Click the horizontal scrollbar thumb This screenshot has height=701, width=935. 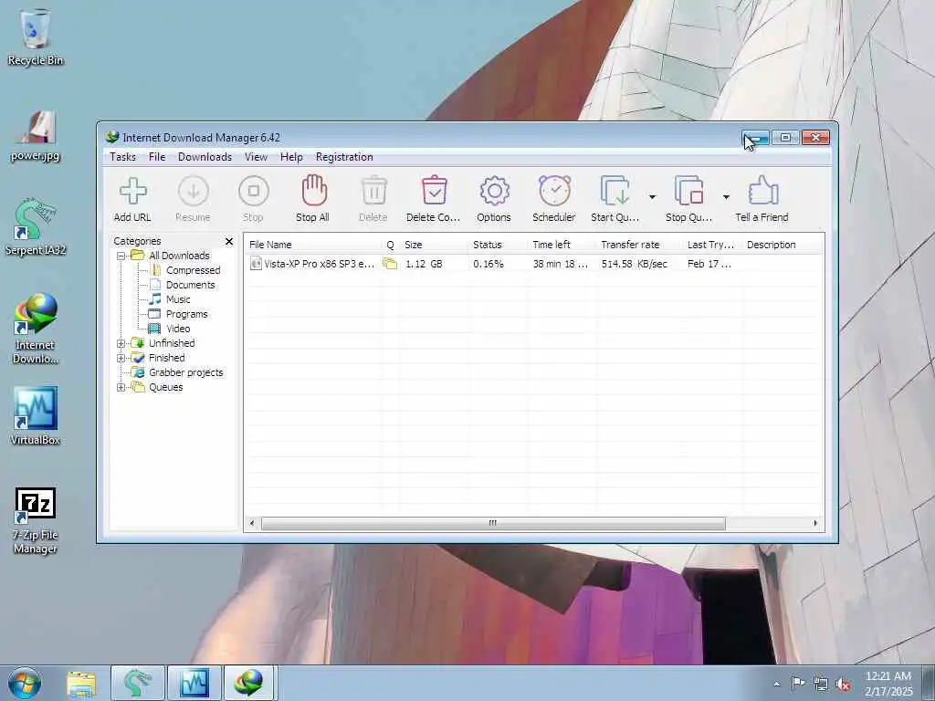point(493,523)
